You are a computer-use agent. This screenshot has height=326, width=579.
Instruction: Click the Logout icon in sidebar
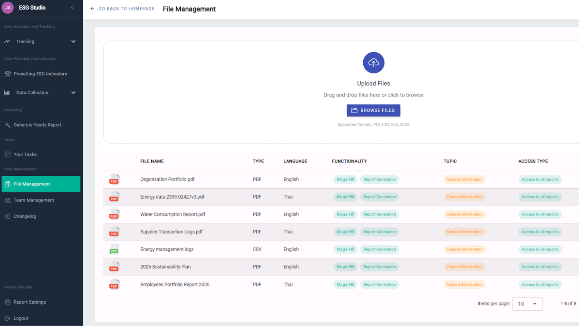(x=8, y=318)
